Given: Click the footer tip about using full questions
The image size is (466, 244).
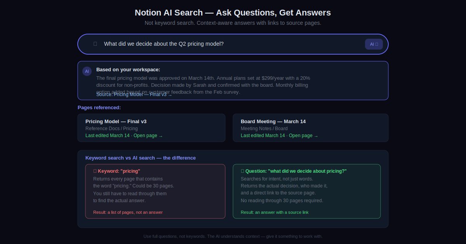Looking at the screenshot, I should [233, 236].
